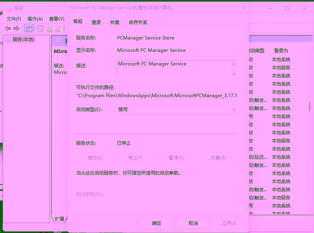Click the 取消 button
Screen dimensions: 314x233
click(x=193, y=223)
